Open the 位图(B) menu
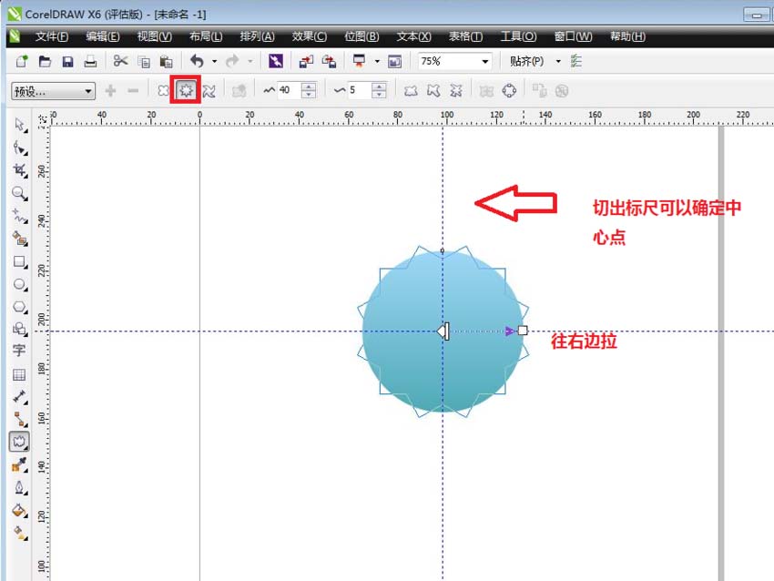774x581 pixels. [x=362, y=36]
